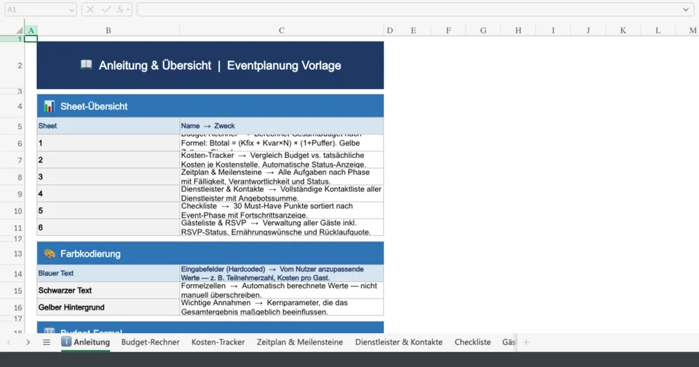Click the 'Dienstleister & Kontakte → Vollständige' cell

click(281, 194)
